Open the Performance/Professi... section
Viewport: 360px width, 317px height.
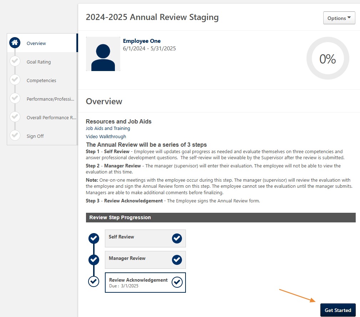tap(50, 99)
